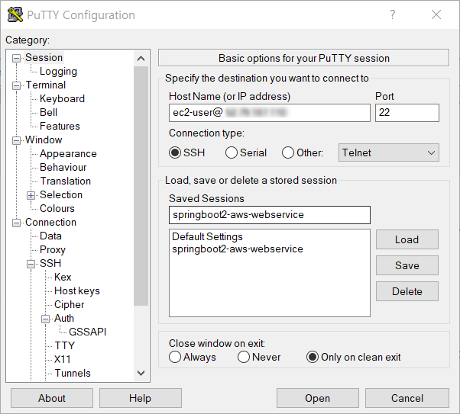Click the Host Name input field

pyautogui.click(x=270, y=112)
